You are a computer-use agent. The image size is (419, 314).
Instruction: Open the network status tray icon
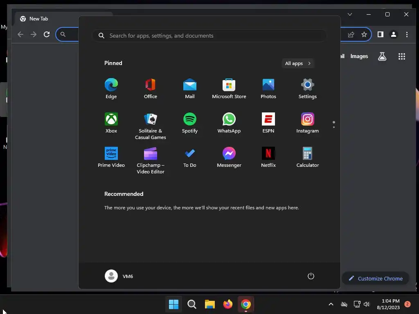point(357,304)
